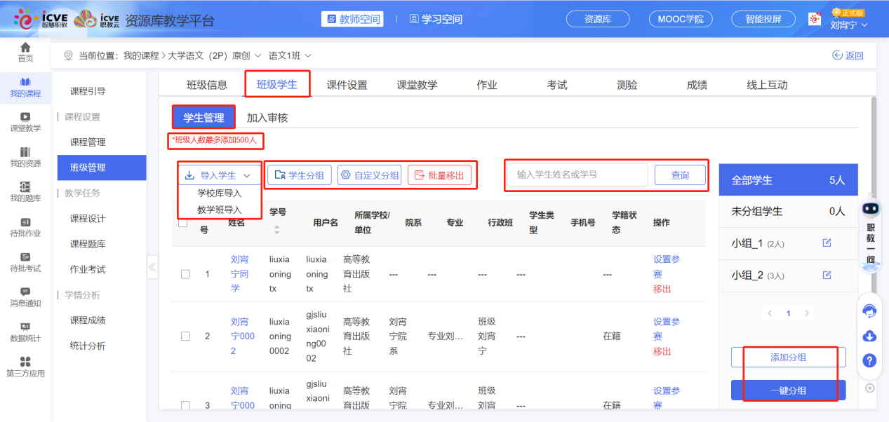Open the 刘宵宁 user account dropdown
The height and width of the screenshot is (422, 889).
click(x=848, y=25)
